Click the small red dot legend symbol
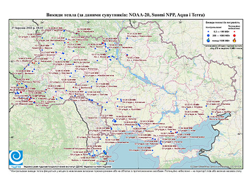This screenshot has width=251, height=178. tap(235, 32)
